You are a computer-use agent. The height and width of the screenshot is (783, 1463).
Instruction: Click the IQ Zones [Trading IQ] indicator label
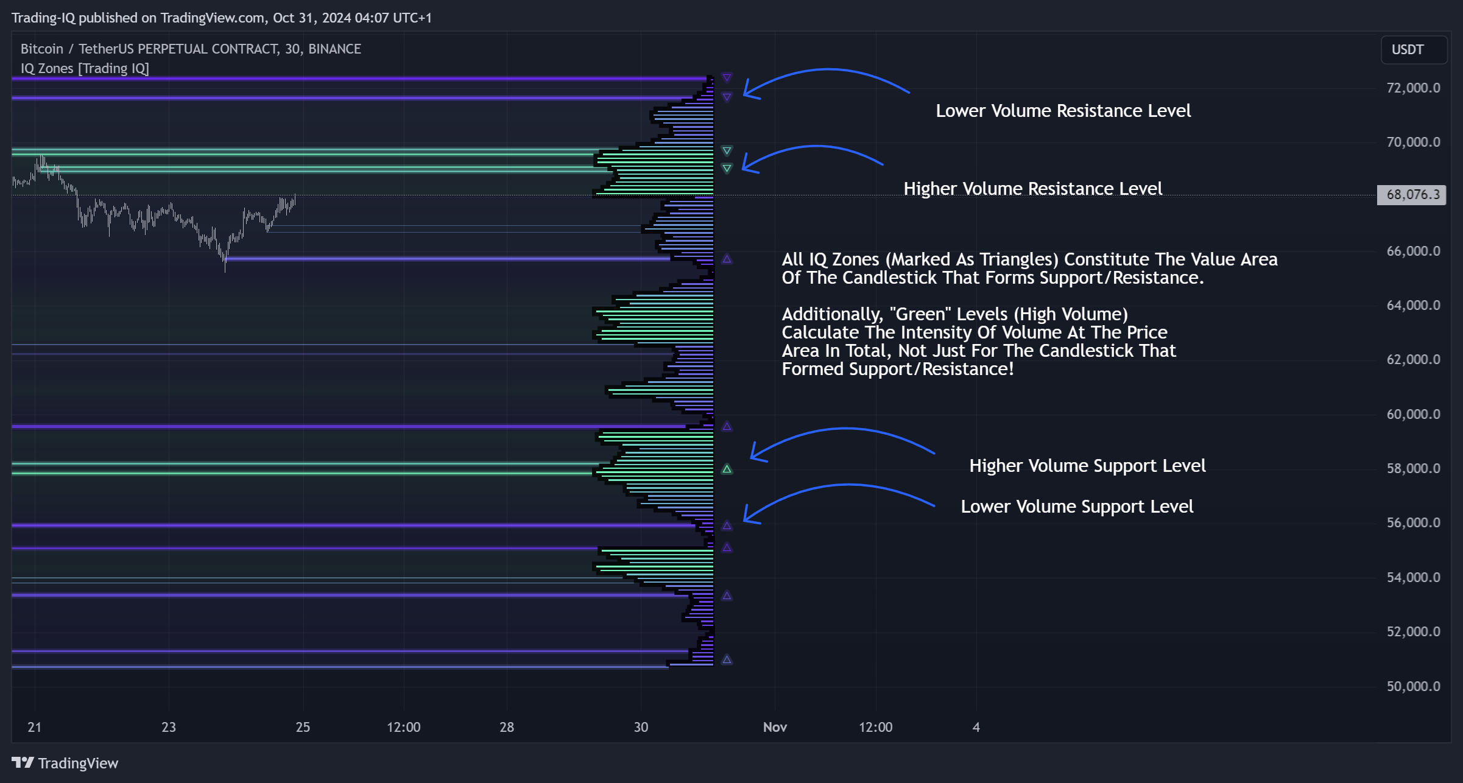click(x=85, y=68)
